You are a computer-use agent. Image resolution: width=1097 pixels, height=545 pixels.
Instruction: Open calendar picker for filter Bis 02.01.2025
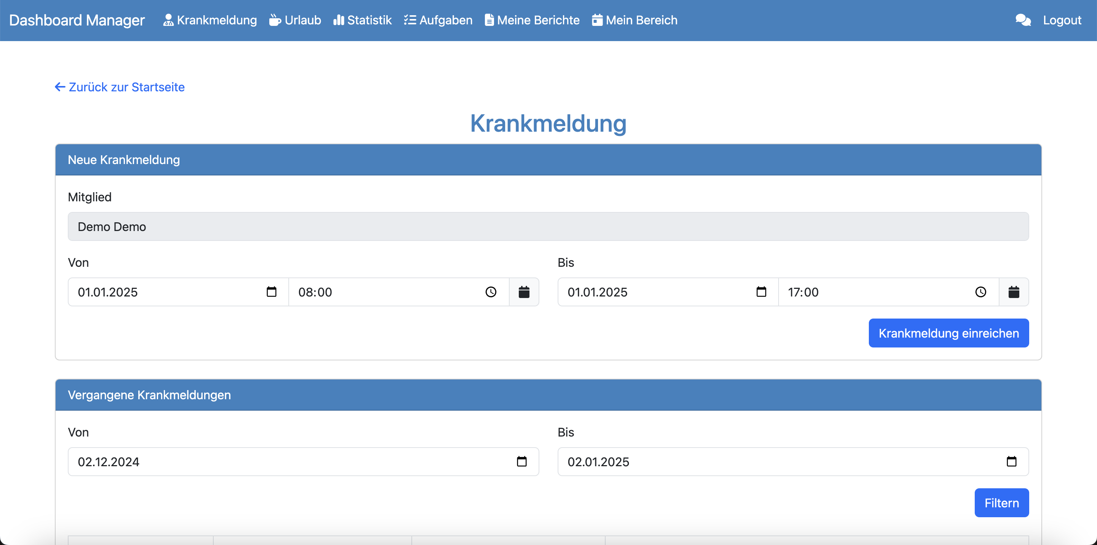(x=1011, y=462)
